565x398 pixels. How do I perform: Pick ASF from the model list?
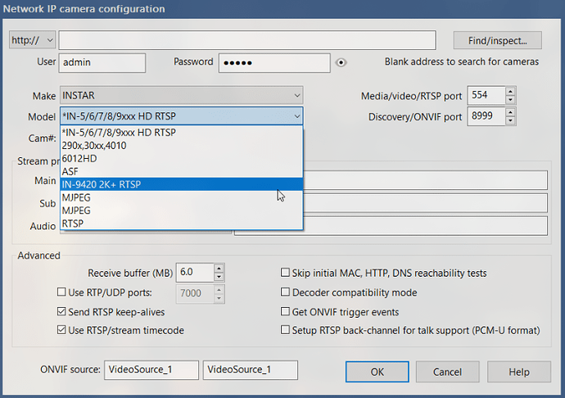point(181,171)
